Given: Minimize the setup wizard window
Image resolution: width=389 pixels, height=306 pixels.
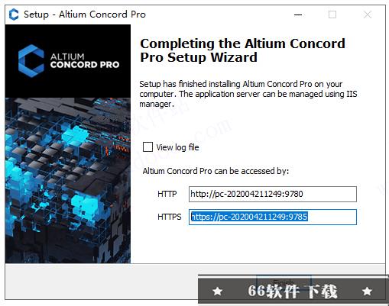Looking at the screenshot, I should click(298, 14).
